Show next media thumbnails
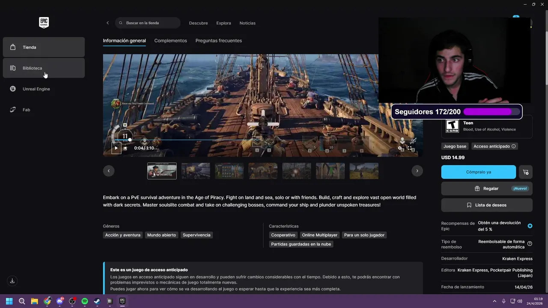Image resolution: width=548 pixels, height=308 pixels. [417, 171]
